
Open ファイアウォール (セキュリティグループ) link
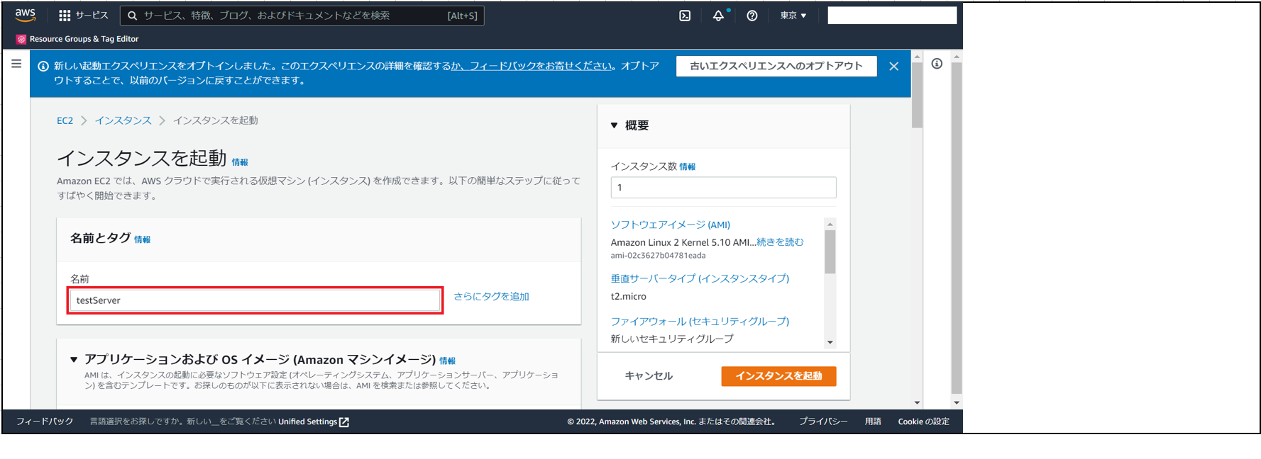tap(700, 321)
